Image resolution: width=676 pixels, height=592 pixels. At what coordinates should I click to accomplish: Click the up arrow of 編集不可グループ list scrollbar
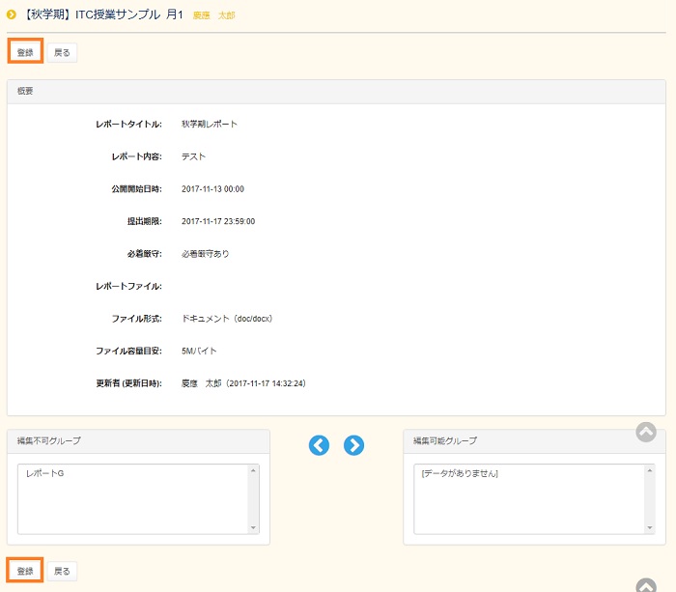(x=254, y=470)
